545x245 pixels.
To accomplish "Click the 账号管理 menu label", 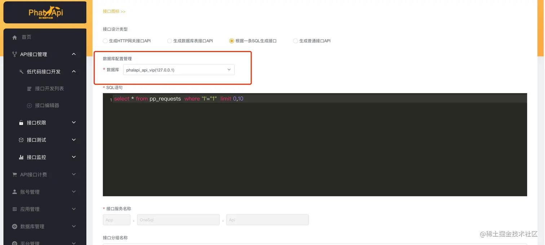I will click(x=30, y=192).
